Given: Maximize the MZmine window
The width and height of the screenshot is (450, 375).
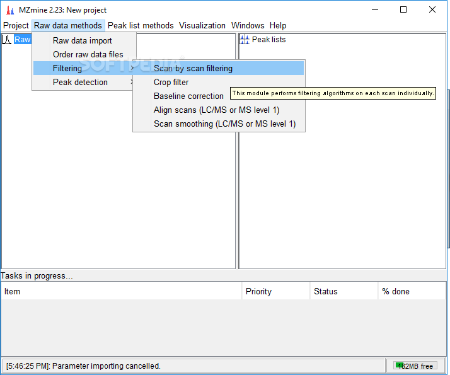Looking at the screenshot, I should [x=403, y=10].
